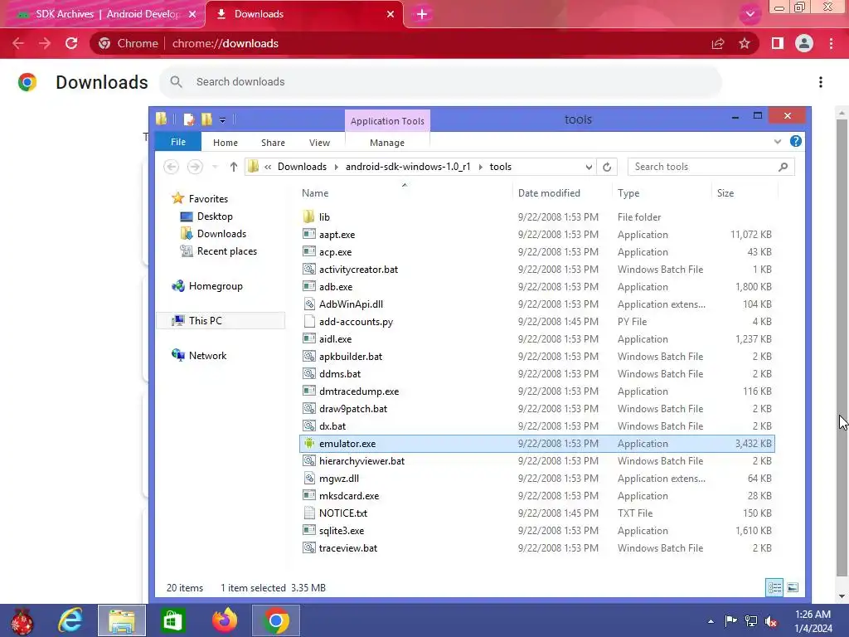Screen dimensions: 849x637
Task: Open the View ribbon tab
Action: (319, 143)
